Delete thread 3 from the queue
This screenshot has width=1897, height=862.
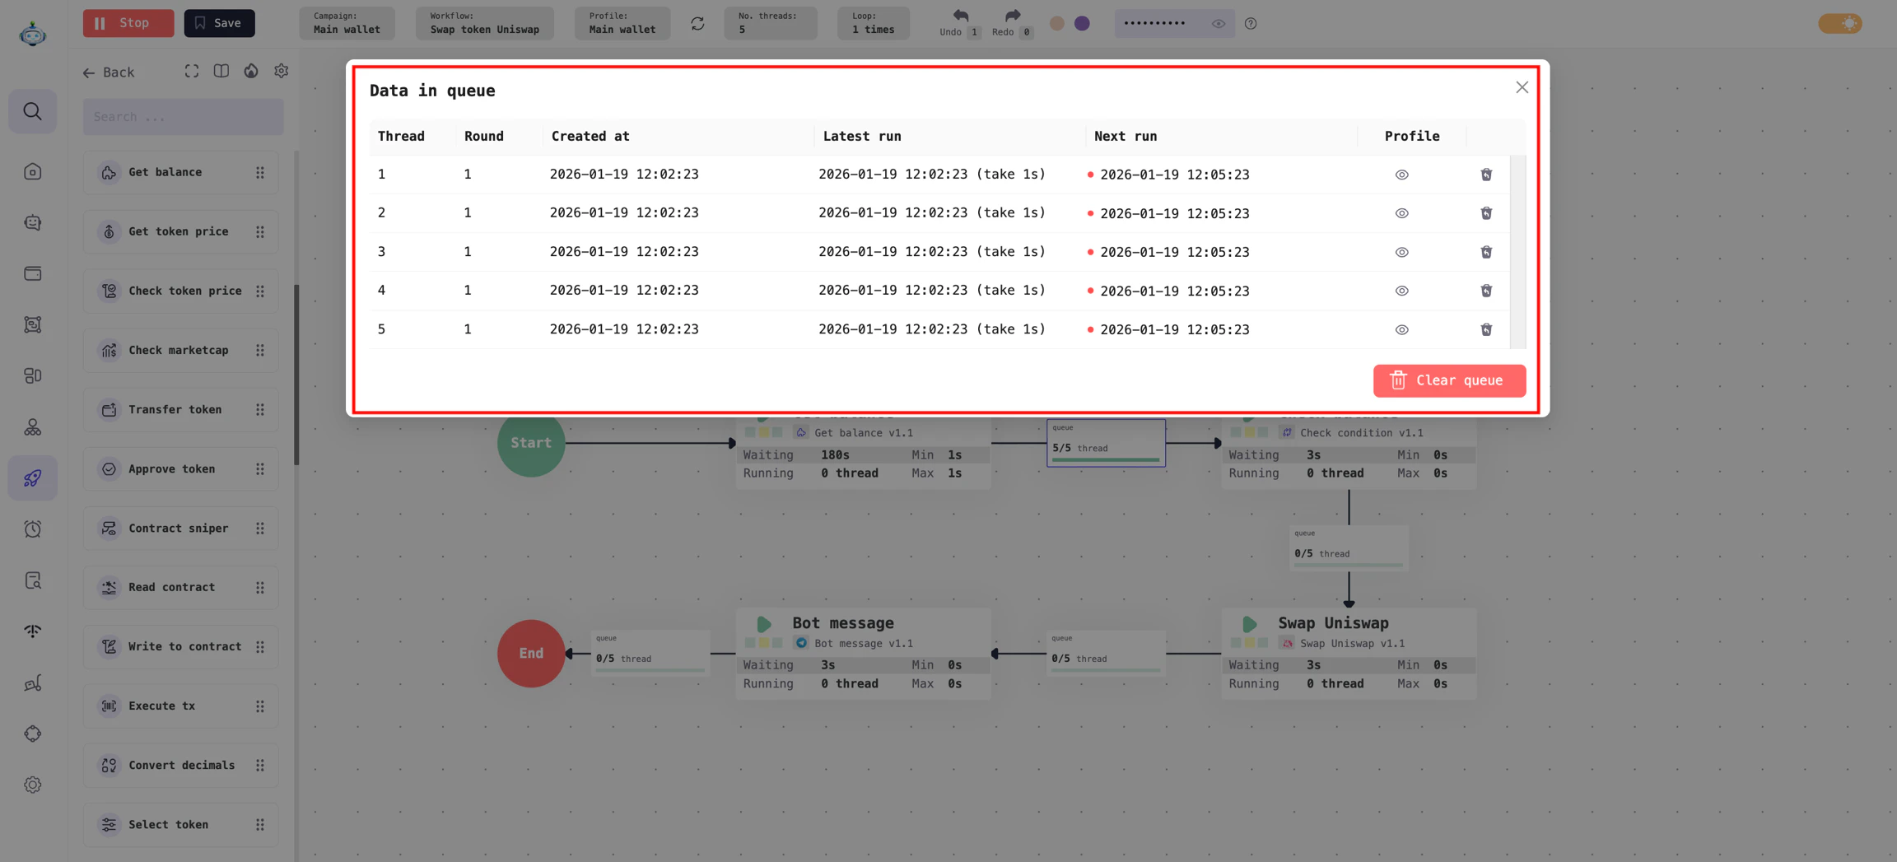[1486, 252]
